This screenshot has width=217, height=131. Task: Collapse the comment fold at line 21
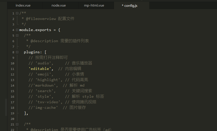pos(17,124)
